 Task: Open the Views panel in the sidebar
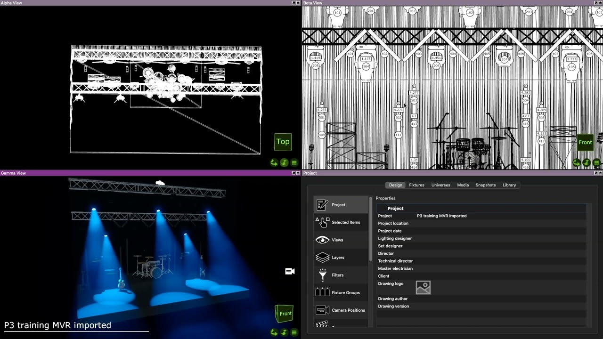pos(322,240)
